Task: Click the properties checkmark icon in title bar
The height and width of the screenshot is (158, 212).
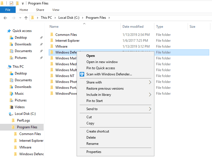Action: click(11, 3)
